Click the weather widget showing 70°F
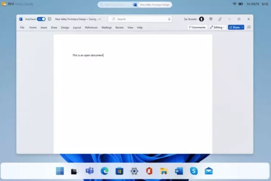This screenshot has width=271, height=181. 18,4
